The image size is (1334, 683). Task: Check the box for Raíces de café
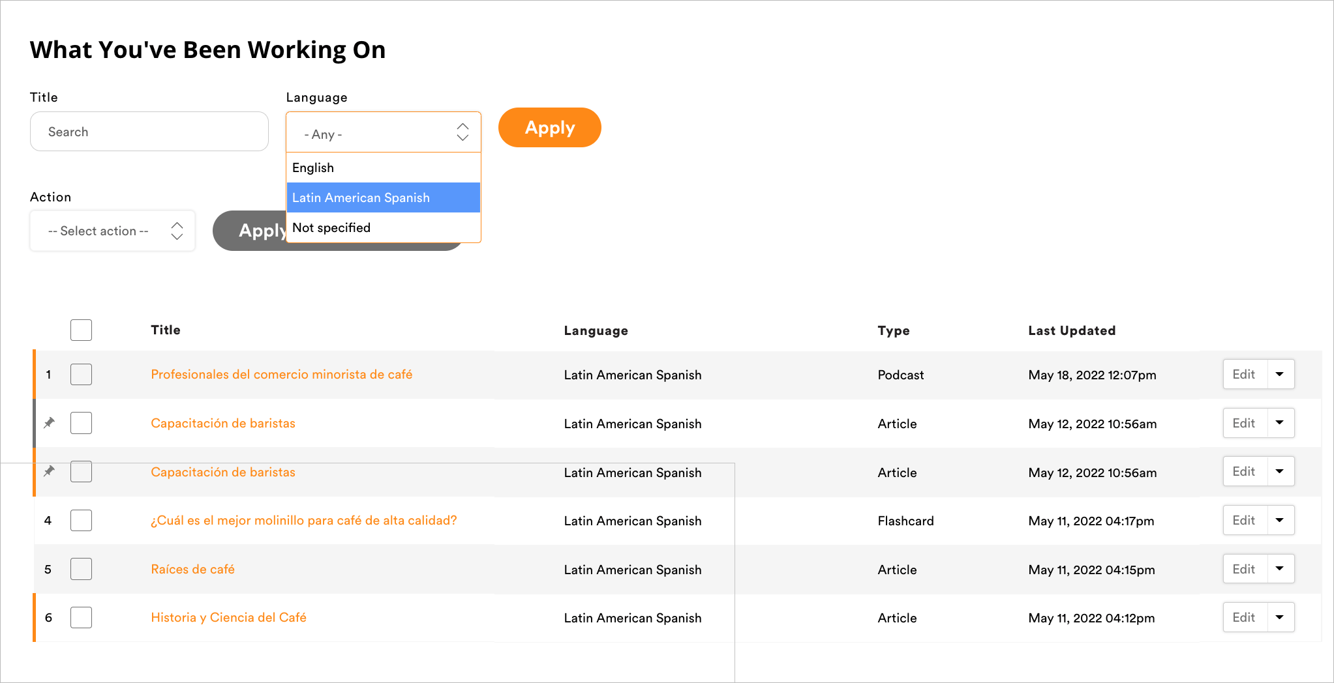click(81, 569)
